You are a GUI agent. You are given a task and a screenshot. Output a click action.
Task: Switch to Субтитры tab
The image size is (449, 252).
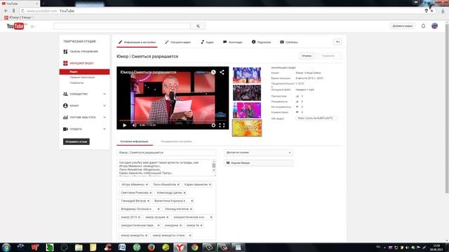289,42
